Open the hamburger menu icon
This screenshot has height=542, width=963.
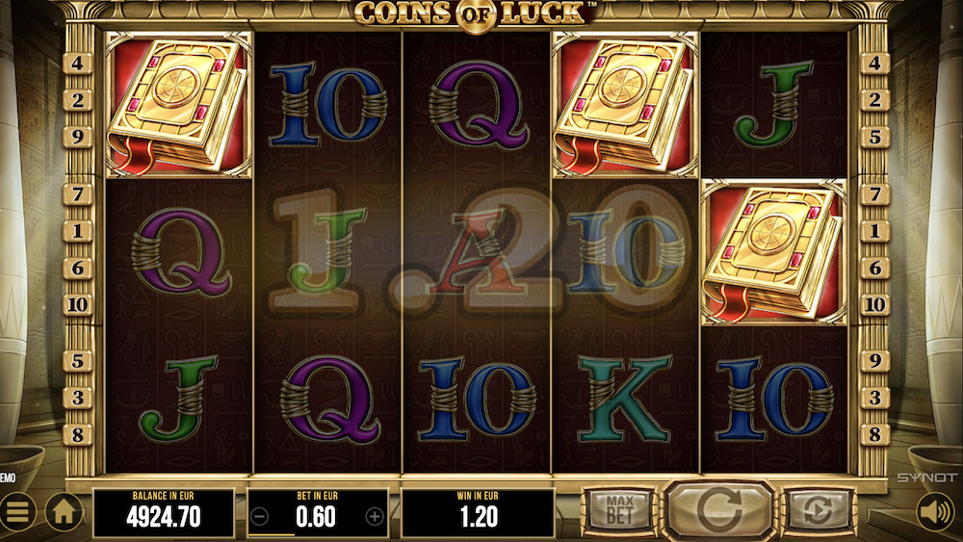(x=16, y=511)
